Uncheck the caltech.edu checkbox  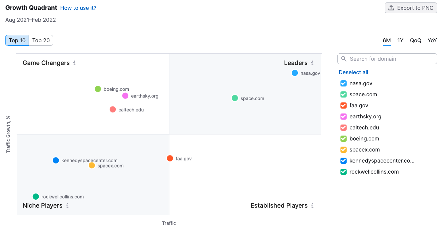point(344,128)
